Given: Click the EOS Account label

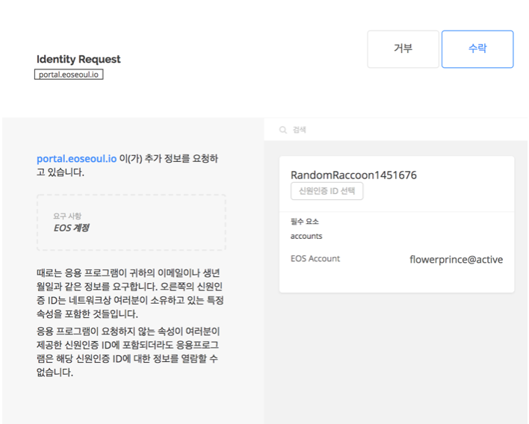Looking at the screenshot, I should tap(315, 259).
